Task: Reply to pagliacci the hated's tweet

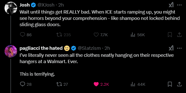Action: click(26, 84)
